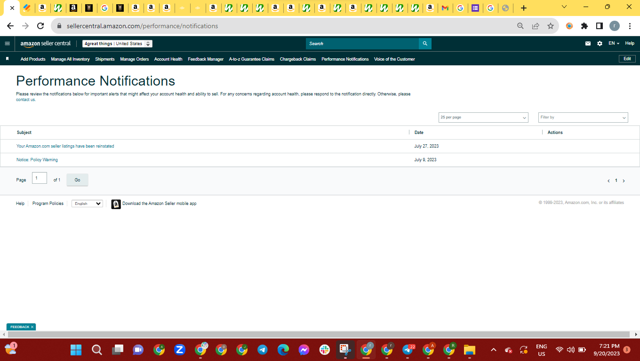Open File Explorer from the taskbar
Image resolution: width=640 pixels, height=361 pixels.
[x=469, y=350]
